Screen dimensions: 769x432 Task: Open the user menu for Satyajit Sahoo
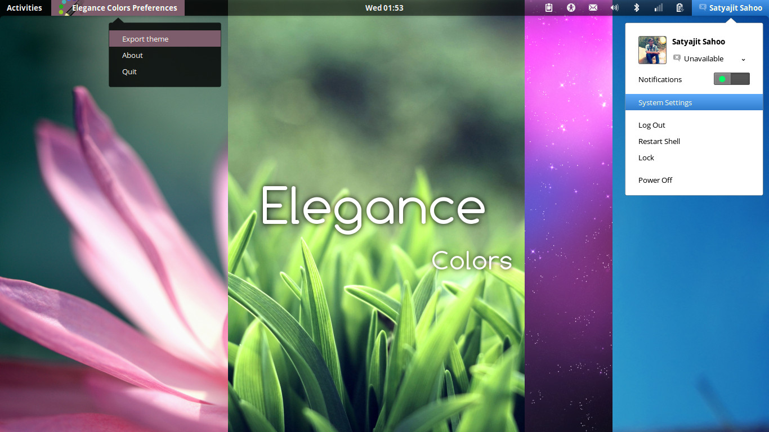pos(730,7)
